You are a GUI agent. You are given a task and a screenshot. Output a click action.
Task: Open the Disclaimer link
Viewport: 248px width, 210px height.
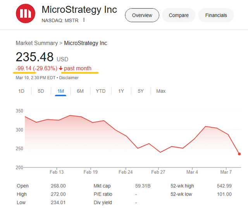pos(69,78)
